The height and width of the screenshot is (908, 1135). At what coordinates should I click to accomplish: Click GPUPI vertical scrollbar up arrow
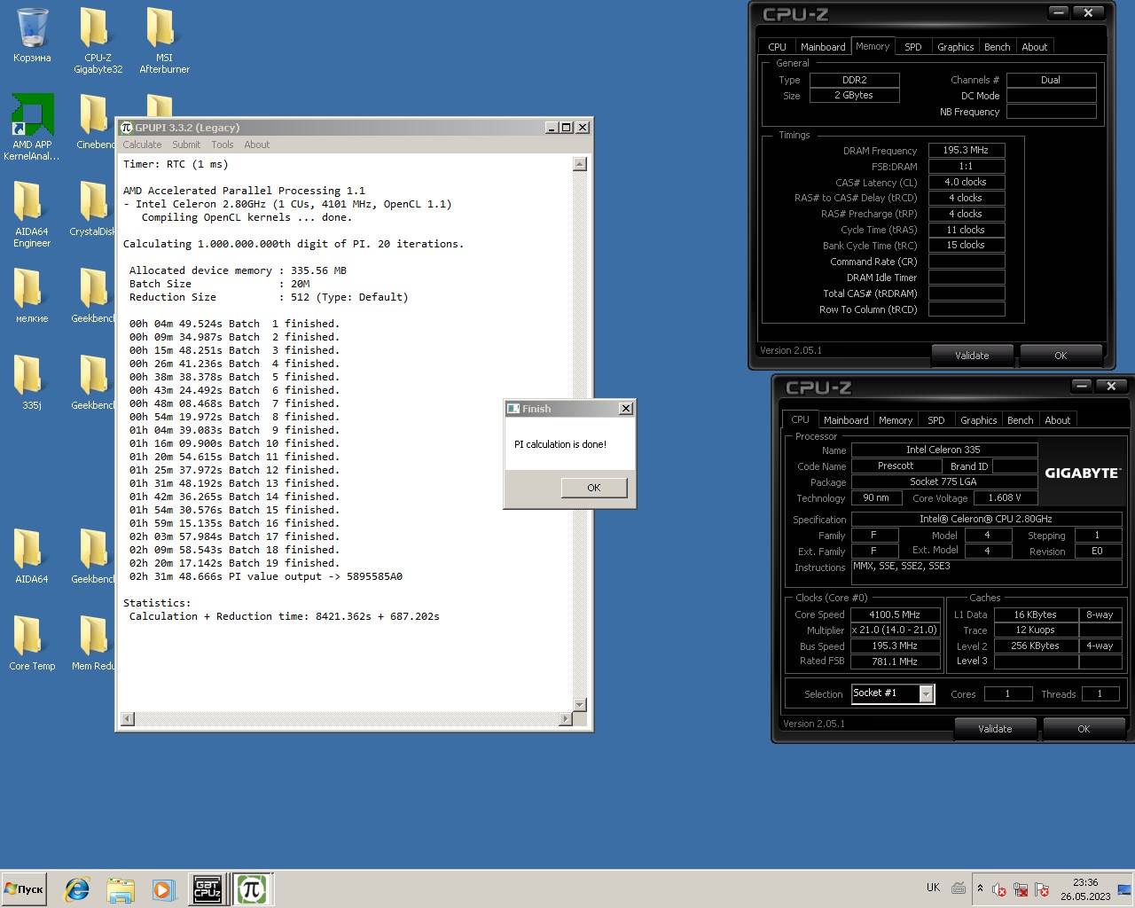coord(580,164)
